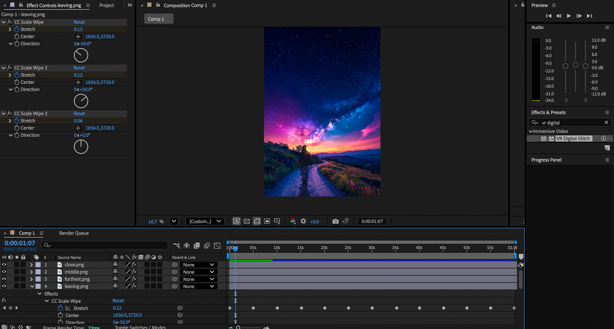Collapse CC Scale Wipe in Effect Controls
This screenshot has width=614, height=329.
point(4,22)
